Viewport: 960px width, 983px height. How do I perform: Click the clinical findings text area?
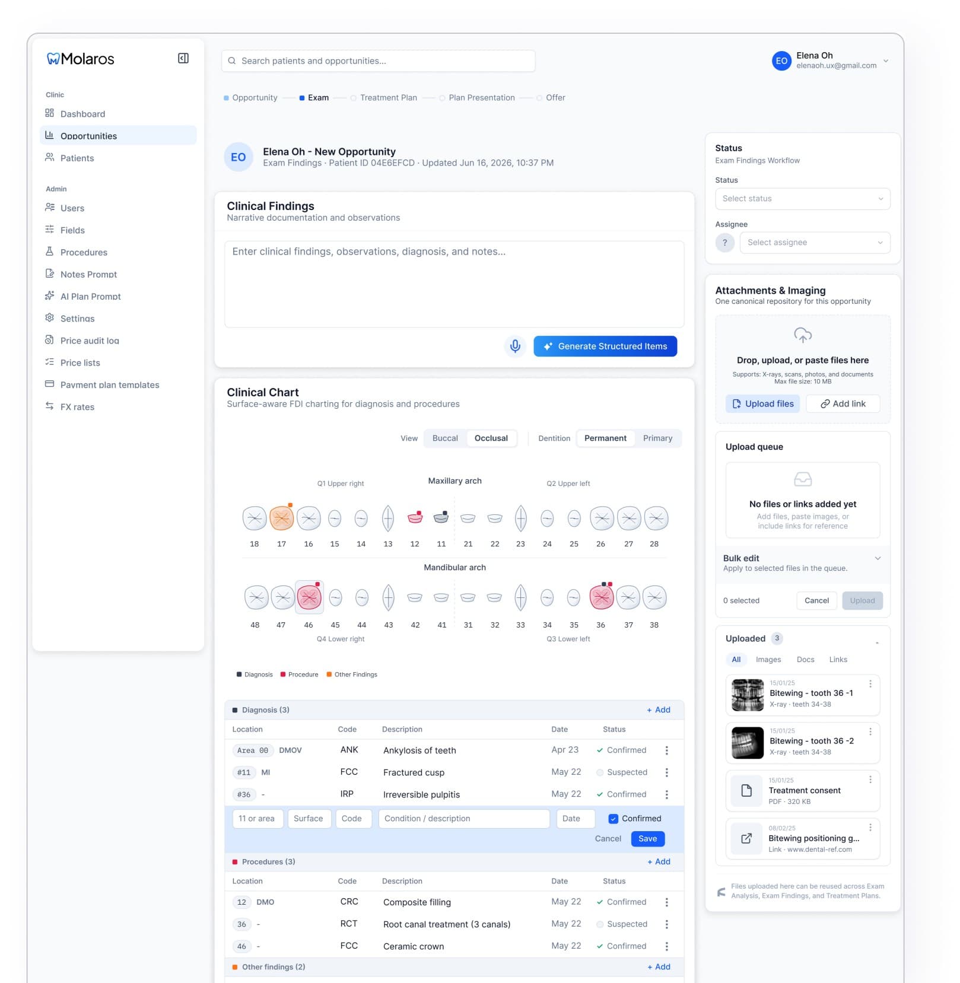point(454,284)
